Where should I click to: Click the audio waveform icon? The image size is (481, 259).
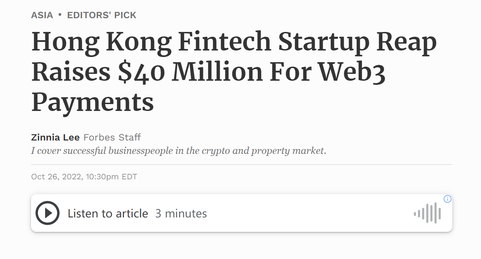(x=427, y=213)
